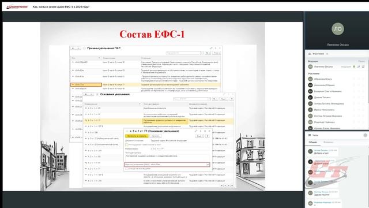The image size is (369, 208).
Task: Open help in Основания увольнения toolbar
Action: coord(232,99)
